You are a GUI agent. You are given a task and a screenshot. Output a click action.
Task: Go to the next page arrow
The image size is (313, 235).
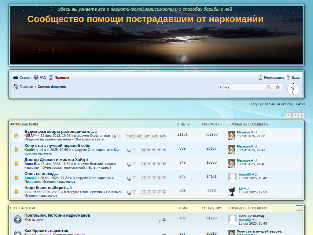[302, 115]
